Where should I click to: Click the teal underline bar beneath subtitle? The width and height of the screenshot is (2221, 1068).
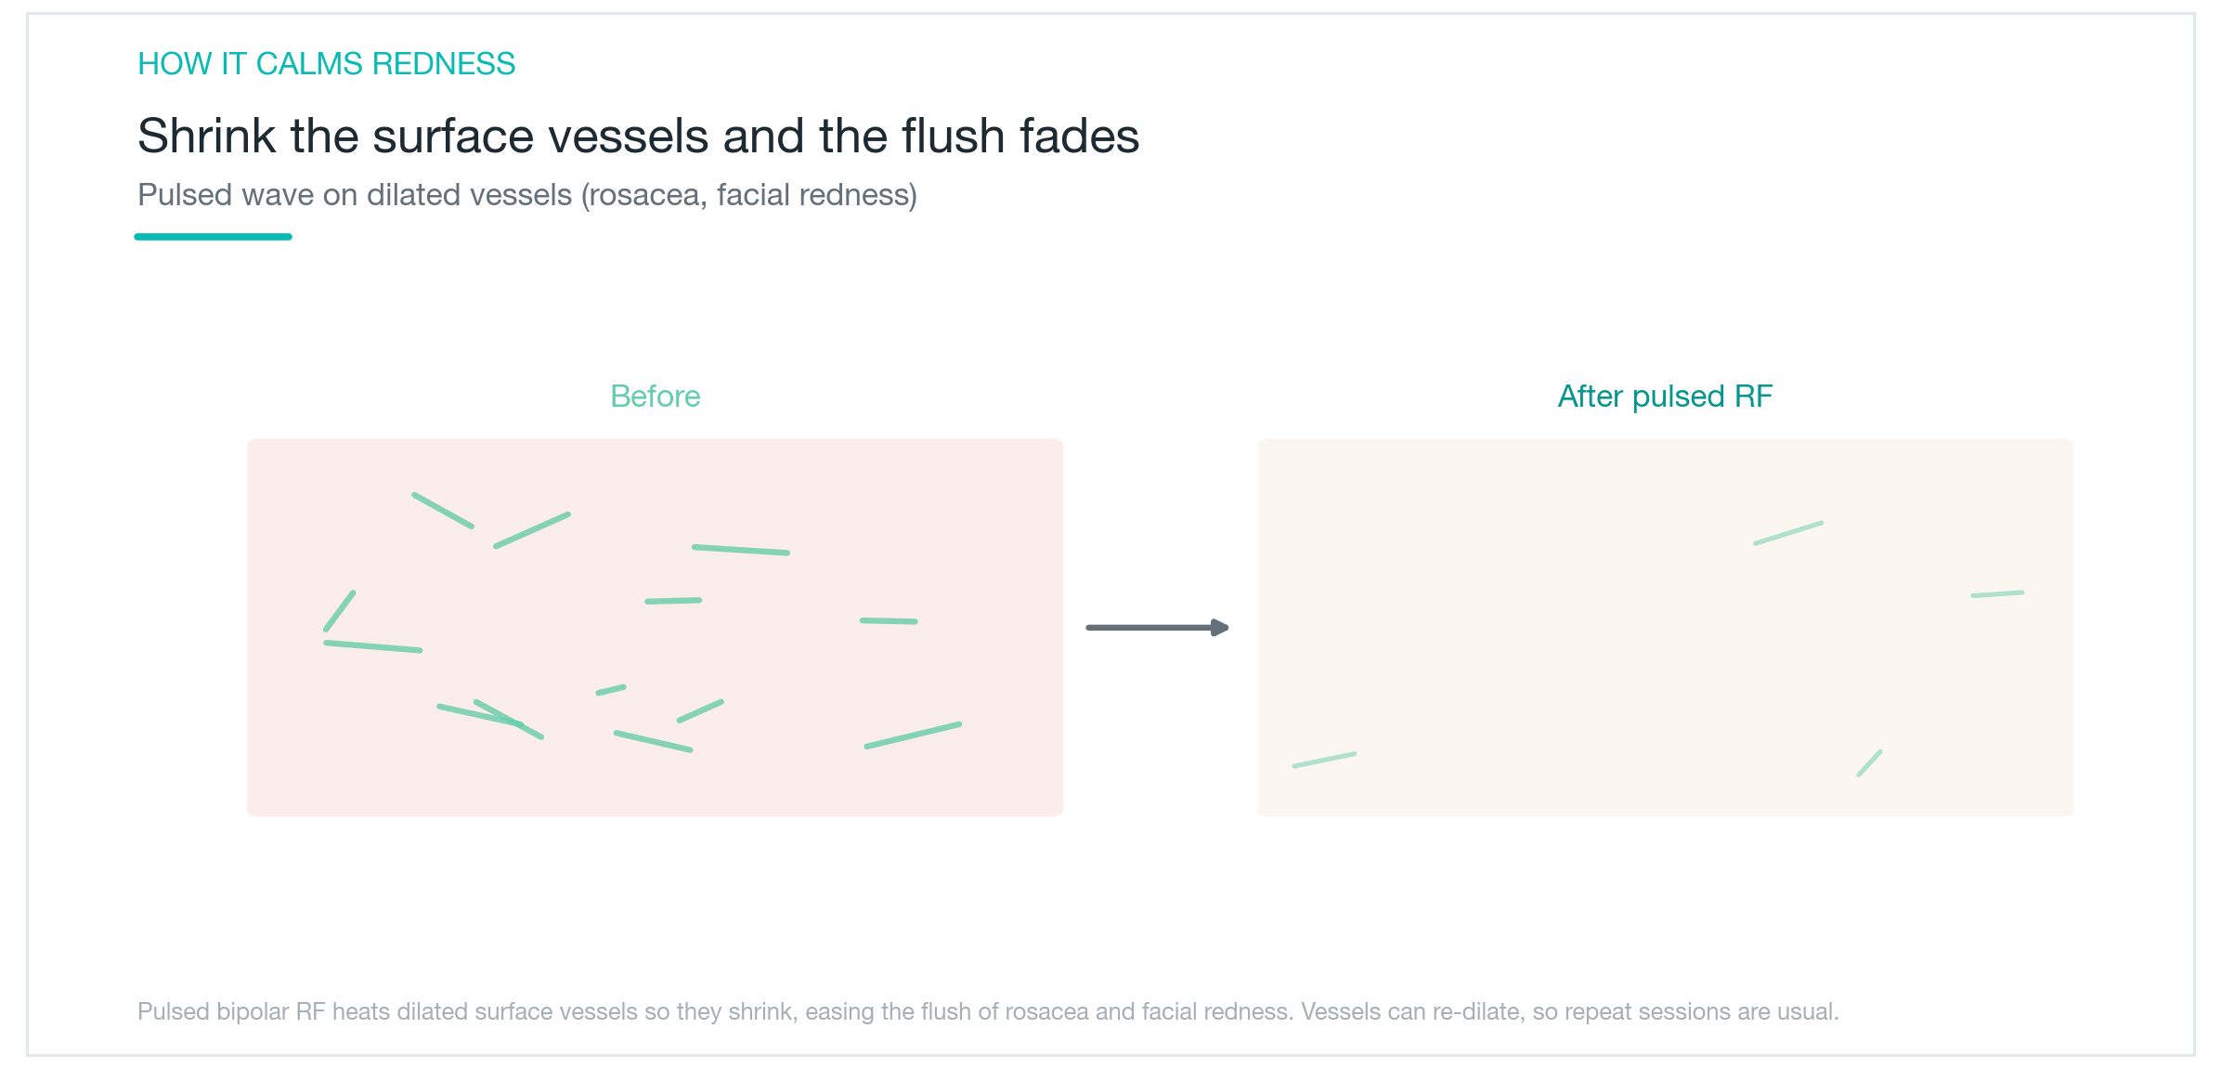coord(213,237)
